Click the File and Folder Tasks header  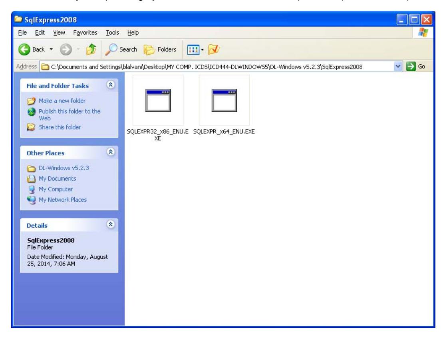(58, 86)
